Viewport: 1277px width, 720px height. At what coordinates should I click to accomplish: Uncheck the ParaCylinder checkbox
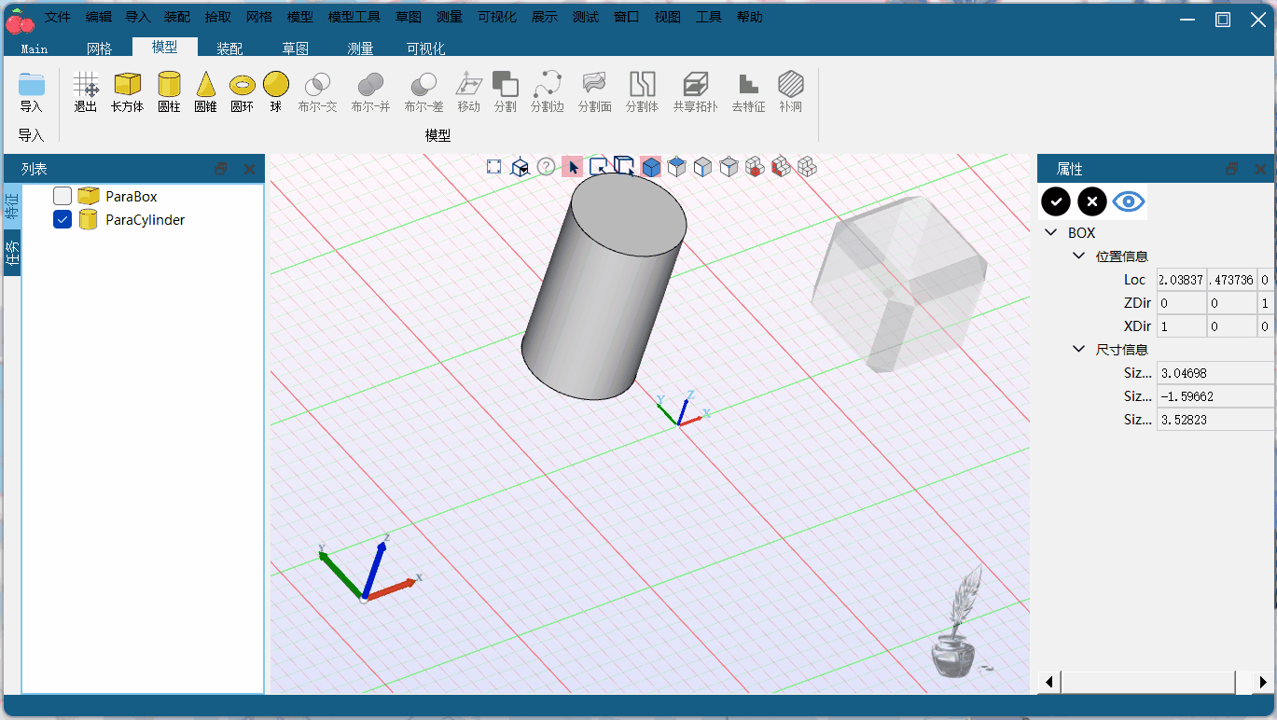coord(62,219)
